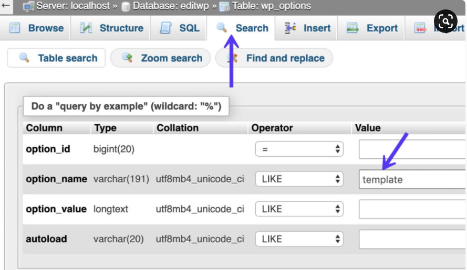467x270 pixels.
Task: Open Zoom search
Action: (x=161, y=58)
